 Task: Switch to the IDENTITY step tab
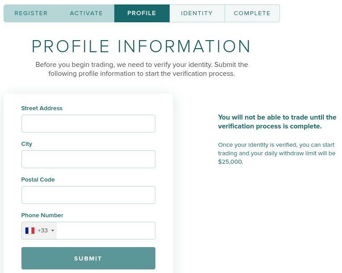pos(197,13)
